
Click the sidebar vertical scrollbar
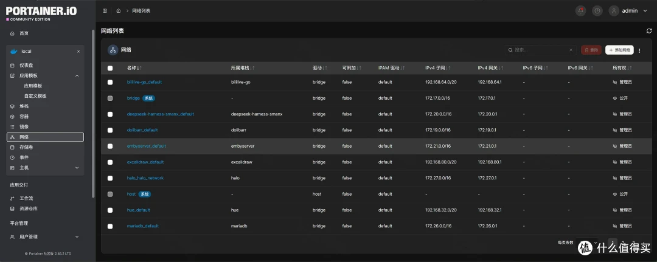coord(93,113)
